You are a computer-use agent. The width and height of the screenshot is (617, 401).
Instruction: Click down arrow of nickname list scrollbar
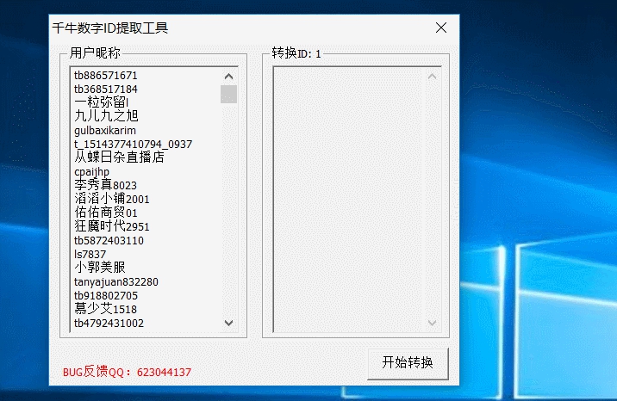point(228,323)
